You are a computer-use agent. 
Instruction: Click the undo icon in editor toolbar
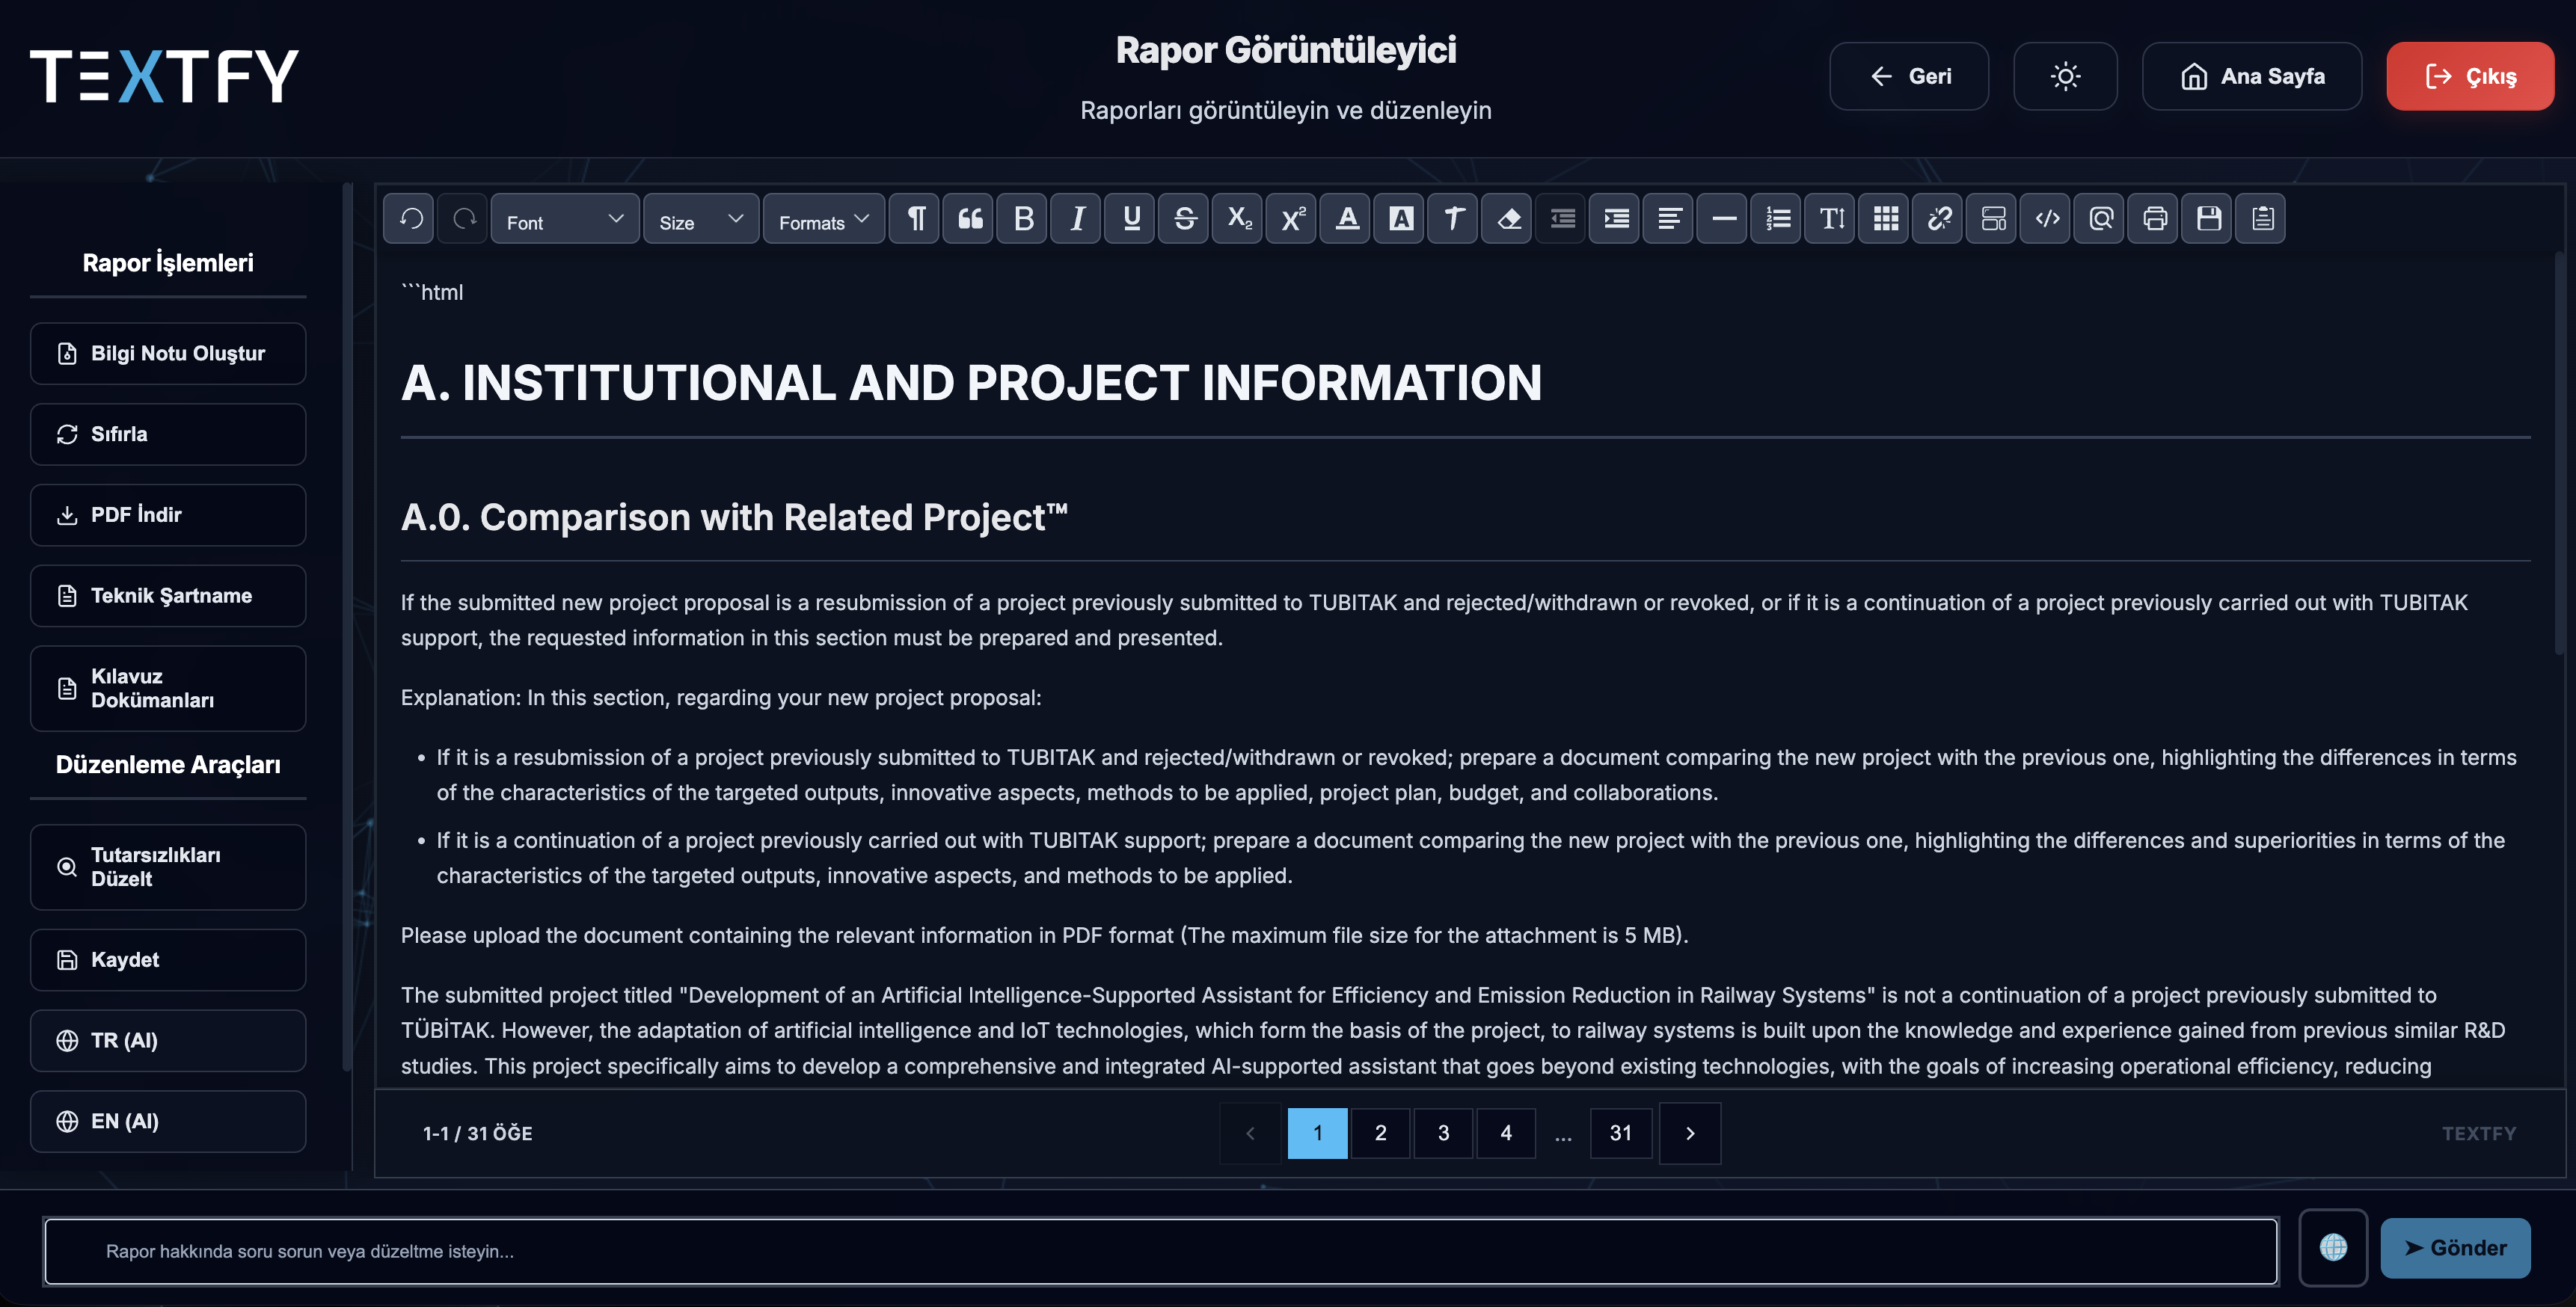tap(411, 218)
